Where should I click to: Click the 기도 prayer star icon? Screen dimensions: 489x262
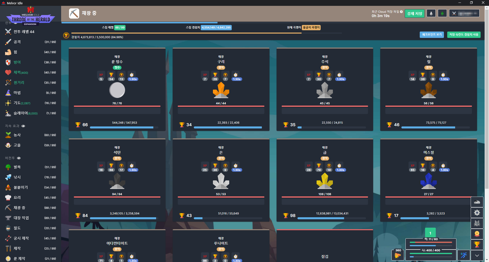8,103
